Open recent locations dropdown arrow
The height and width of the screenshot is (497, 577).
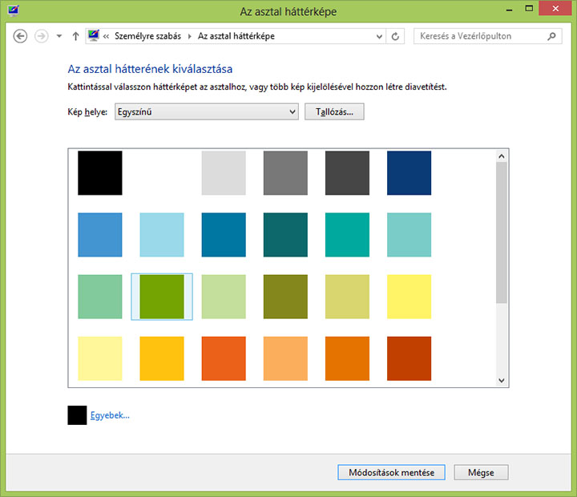(59, 36)
